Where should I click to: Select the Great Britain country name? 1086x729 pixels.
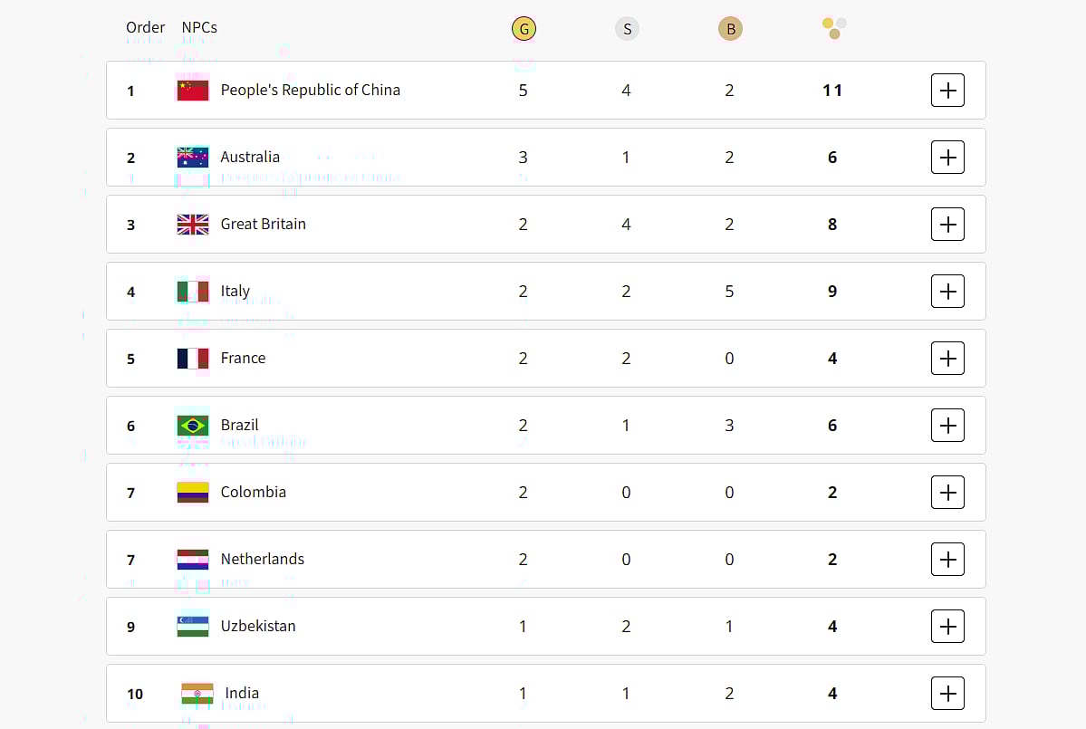tap(263, 224)
